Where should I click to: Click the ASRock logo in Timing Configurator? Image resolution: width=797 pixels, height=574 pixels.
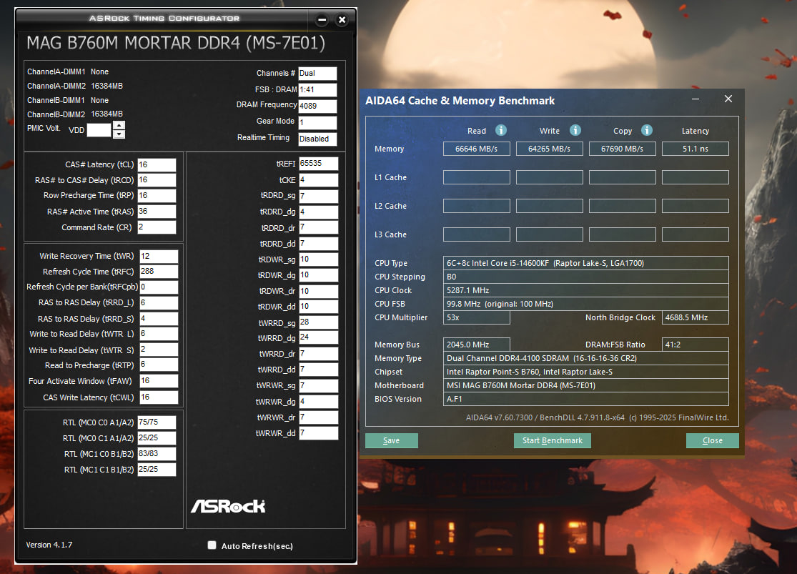(x=228, y=506)
